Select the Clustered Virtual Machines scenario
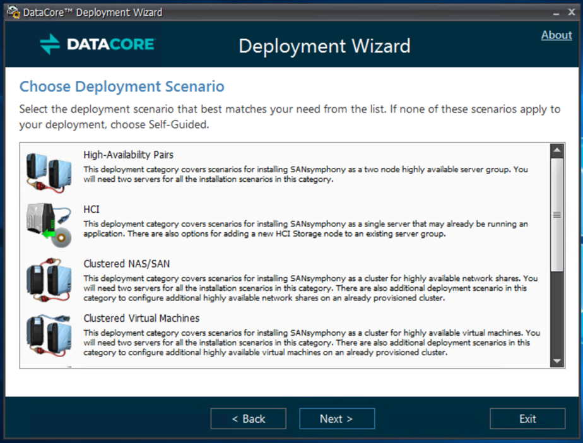 click(x=284, y=333)
